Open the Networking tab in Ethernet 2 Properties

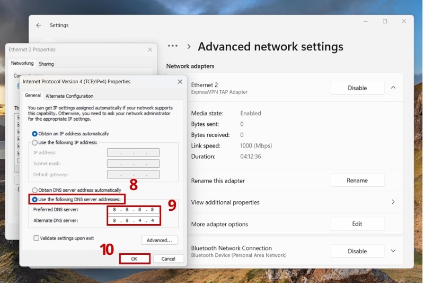tap(22, 63)
